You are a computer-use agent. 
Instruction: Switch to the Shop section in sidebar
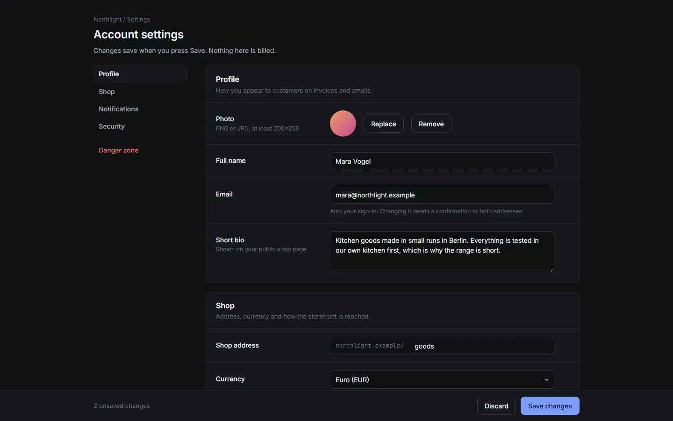tap(140, 92)
